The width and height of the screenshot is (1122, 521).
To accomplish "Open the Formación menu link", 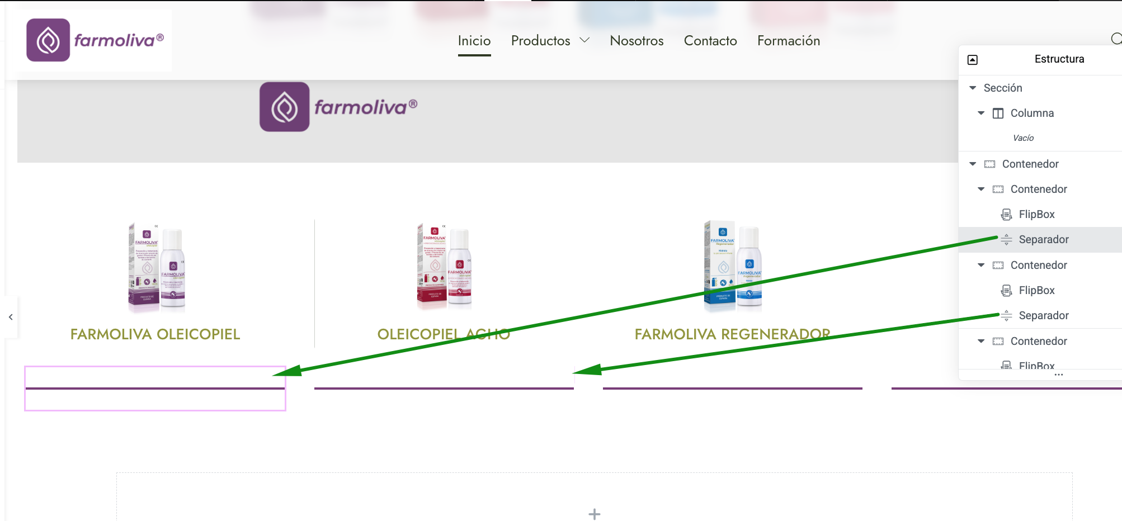I will (789, 41).
